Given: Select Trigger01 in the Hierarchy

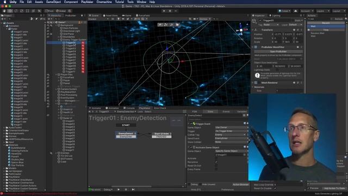Looking at the screenshot, I should tap(71, 42).
